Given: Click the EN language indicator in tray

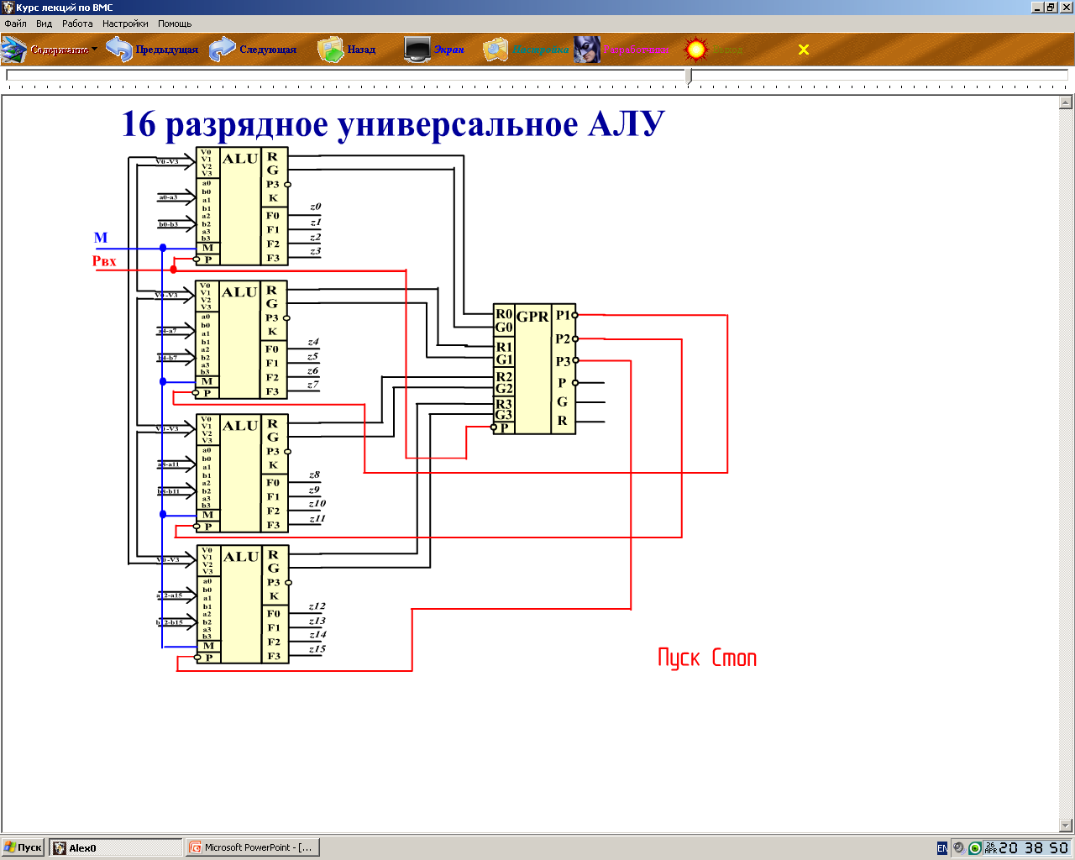Looking at the screenshot, I should (942, 848).
